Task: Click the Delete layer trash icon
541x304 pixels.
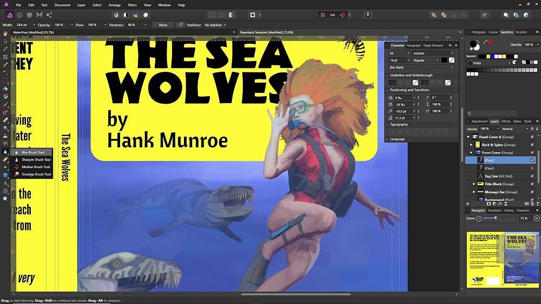Action: click(538, 204)
